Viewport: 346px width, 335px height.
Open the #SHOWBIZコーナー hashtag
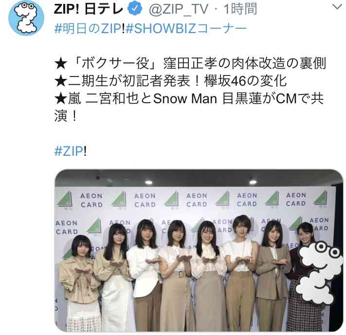coord(186,29)
